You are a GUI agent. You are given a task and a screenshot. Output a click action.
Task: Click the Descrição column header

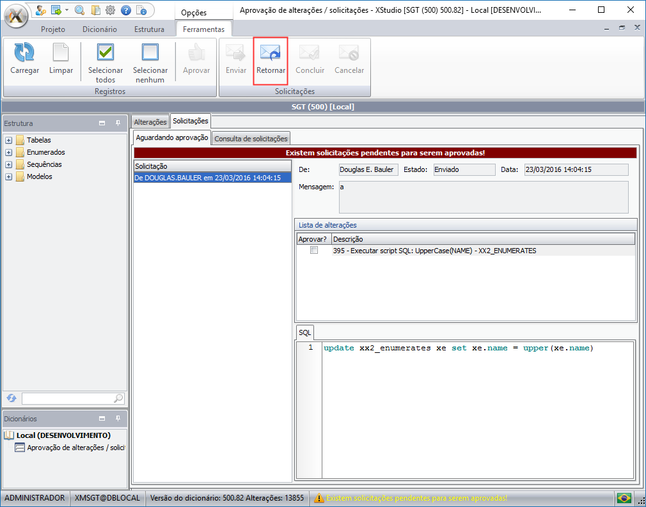point(484,239)
